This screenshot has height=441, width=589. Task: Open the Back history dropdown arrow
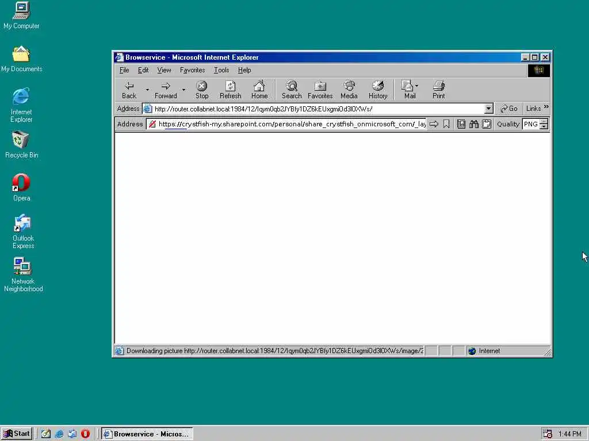pos(147,90)
